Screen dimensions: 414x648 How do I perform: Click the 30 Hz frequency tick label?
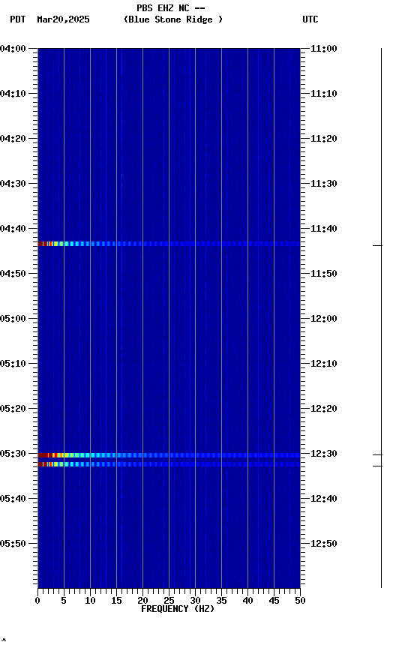pyautogui.click(x=195, y=601)
